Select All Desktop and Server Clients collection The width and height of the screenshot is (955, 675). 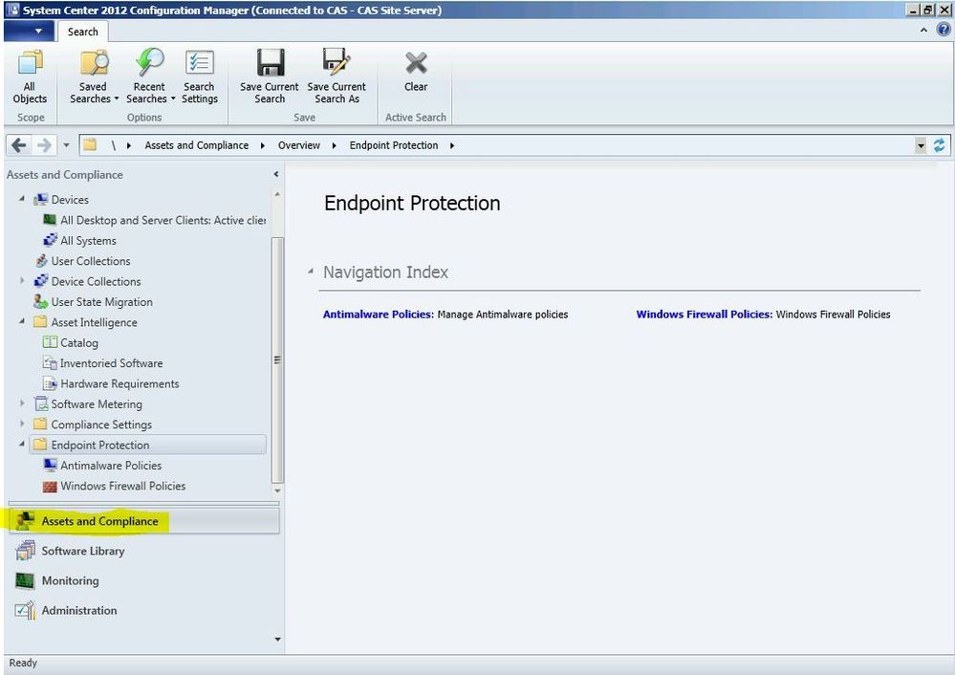point(155,220)
